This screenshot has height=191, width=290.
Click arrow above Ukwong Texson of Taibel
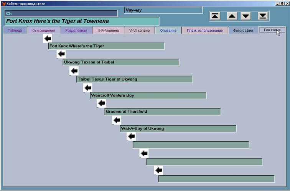click(61, 54)
